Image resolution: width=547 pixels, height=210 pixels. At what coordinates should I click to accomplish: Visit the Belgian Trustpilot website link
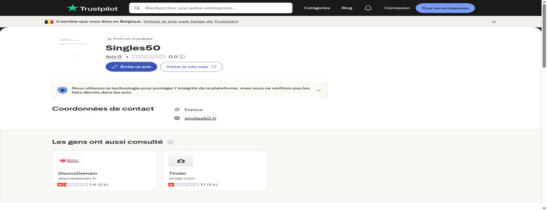[x=191, y=21]
